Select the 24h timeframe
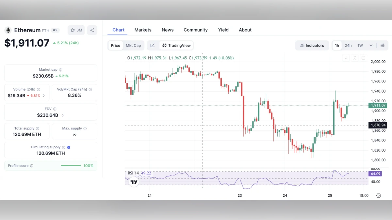The height and width of the screenshot is (220, 392). 348,45
